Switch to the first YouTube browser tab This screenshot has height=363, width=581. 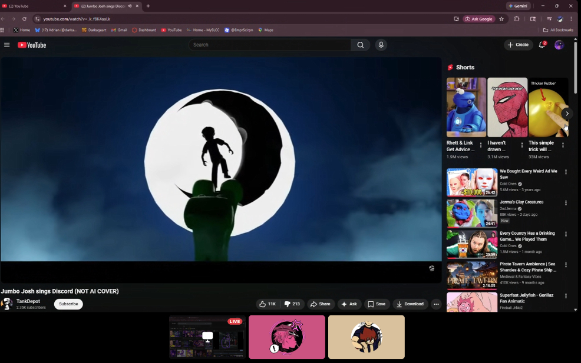pos(32,6)
